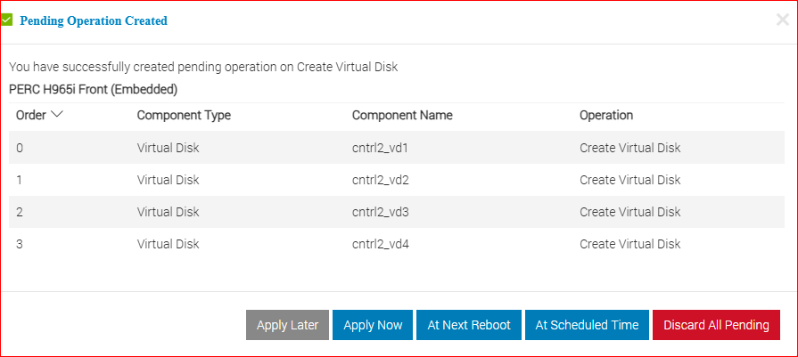
Task: Click order number 3 in last row
Action: click(x=20, y=244)
